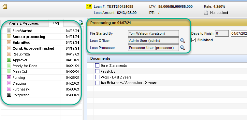This screenshot has height=120, width=247.
Task: Select the Completion log entry
Action: pos(42,95)
